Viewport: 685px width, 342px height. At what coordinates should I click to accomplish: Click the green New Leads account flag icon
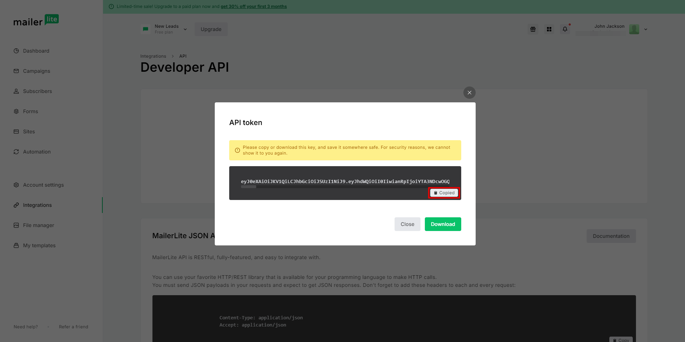146,29
